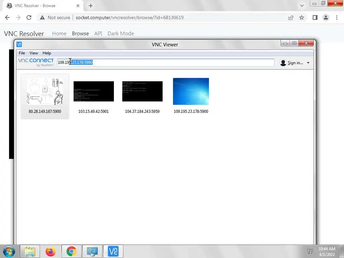
Task: Switch to Chrome on the taskbar
Action: coord(72,251)
